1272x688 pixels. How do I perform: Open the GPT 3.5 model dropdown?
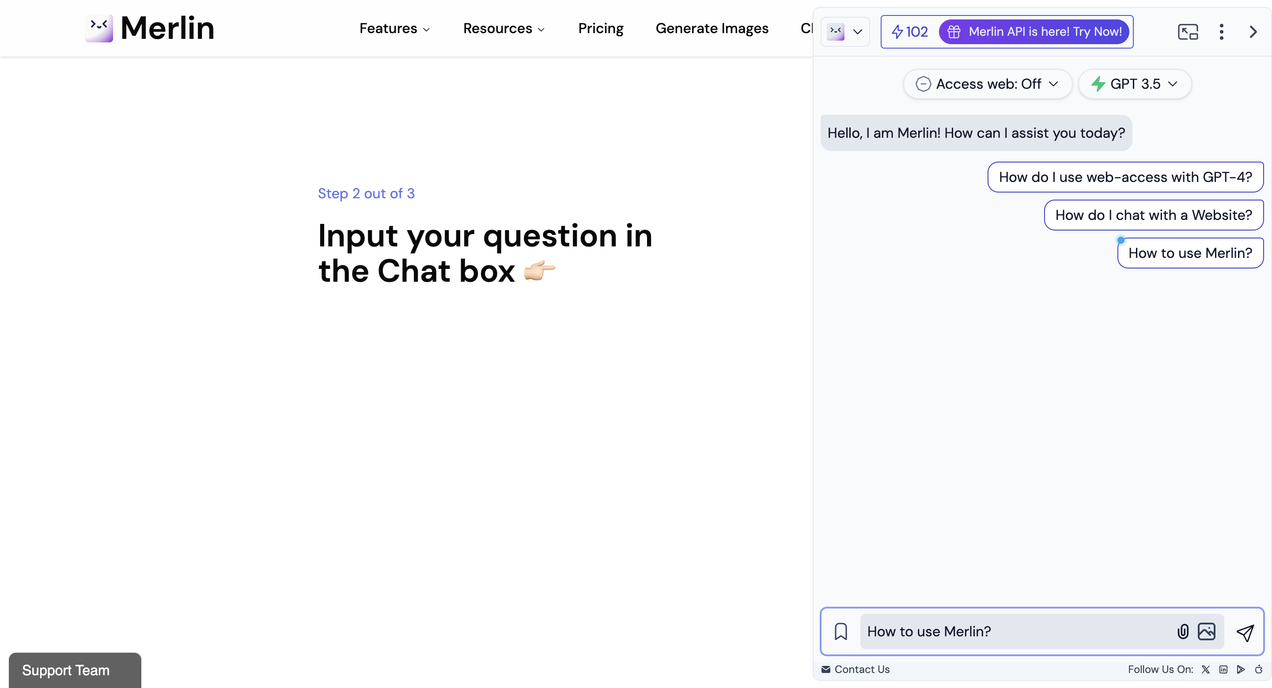click(x=1135, y=84)
